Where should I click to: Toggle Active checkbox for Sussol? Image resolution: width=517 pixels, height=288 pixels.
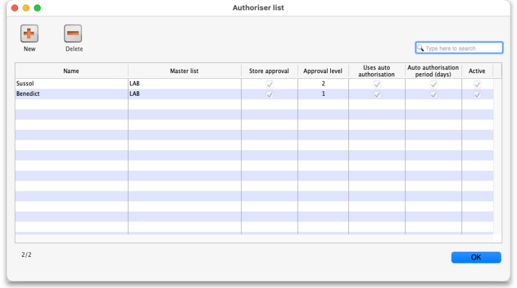[477, 84]
